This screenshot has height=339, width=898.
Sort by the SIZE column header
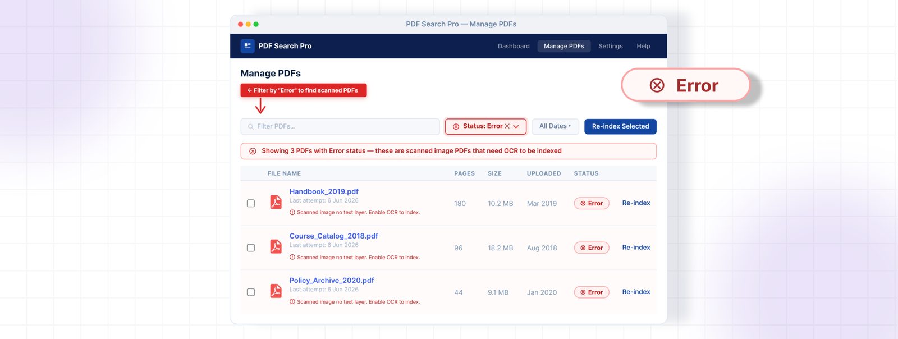pyautogui.click(x=494, y=173)
